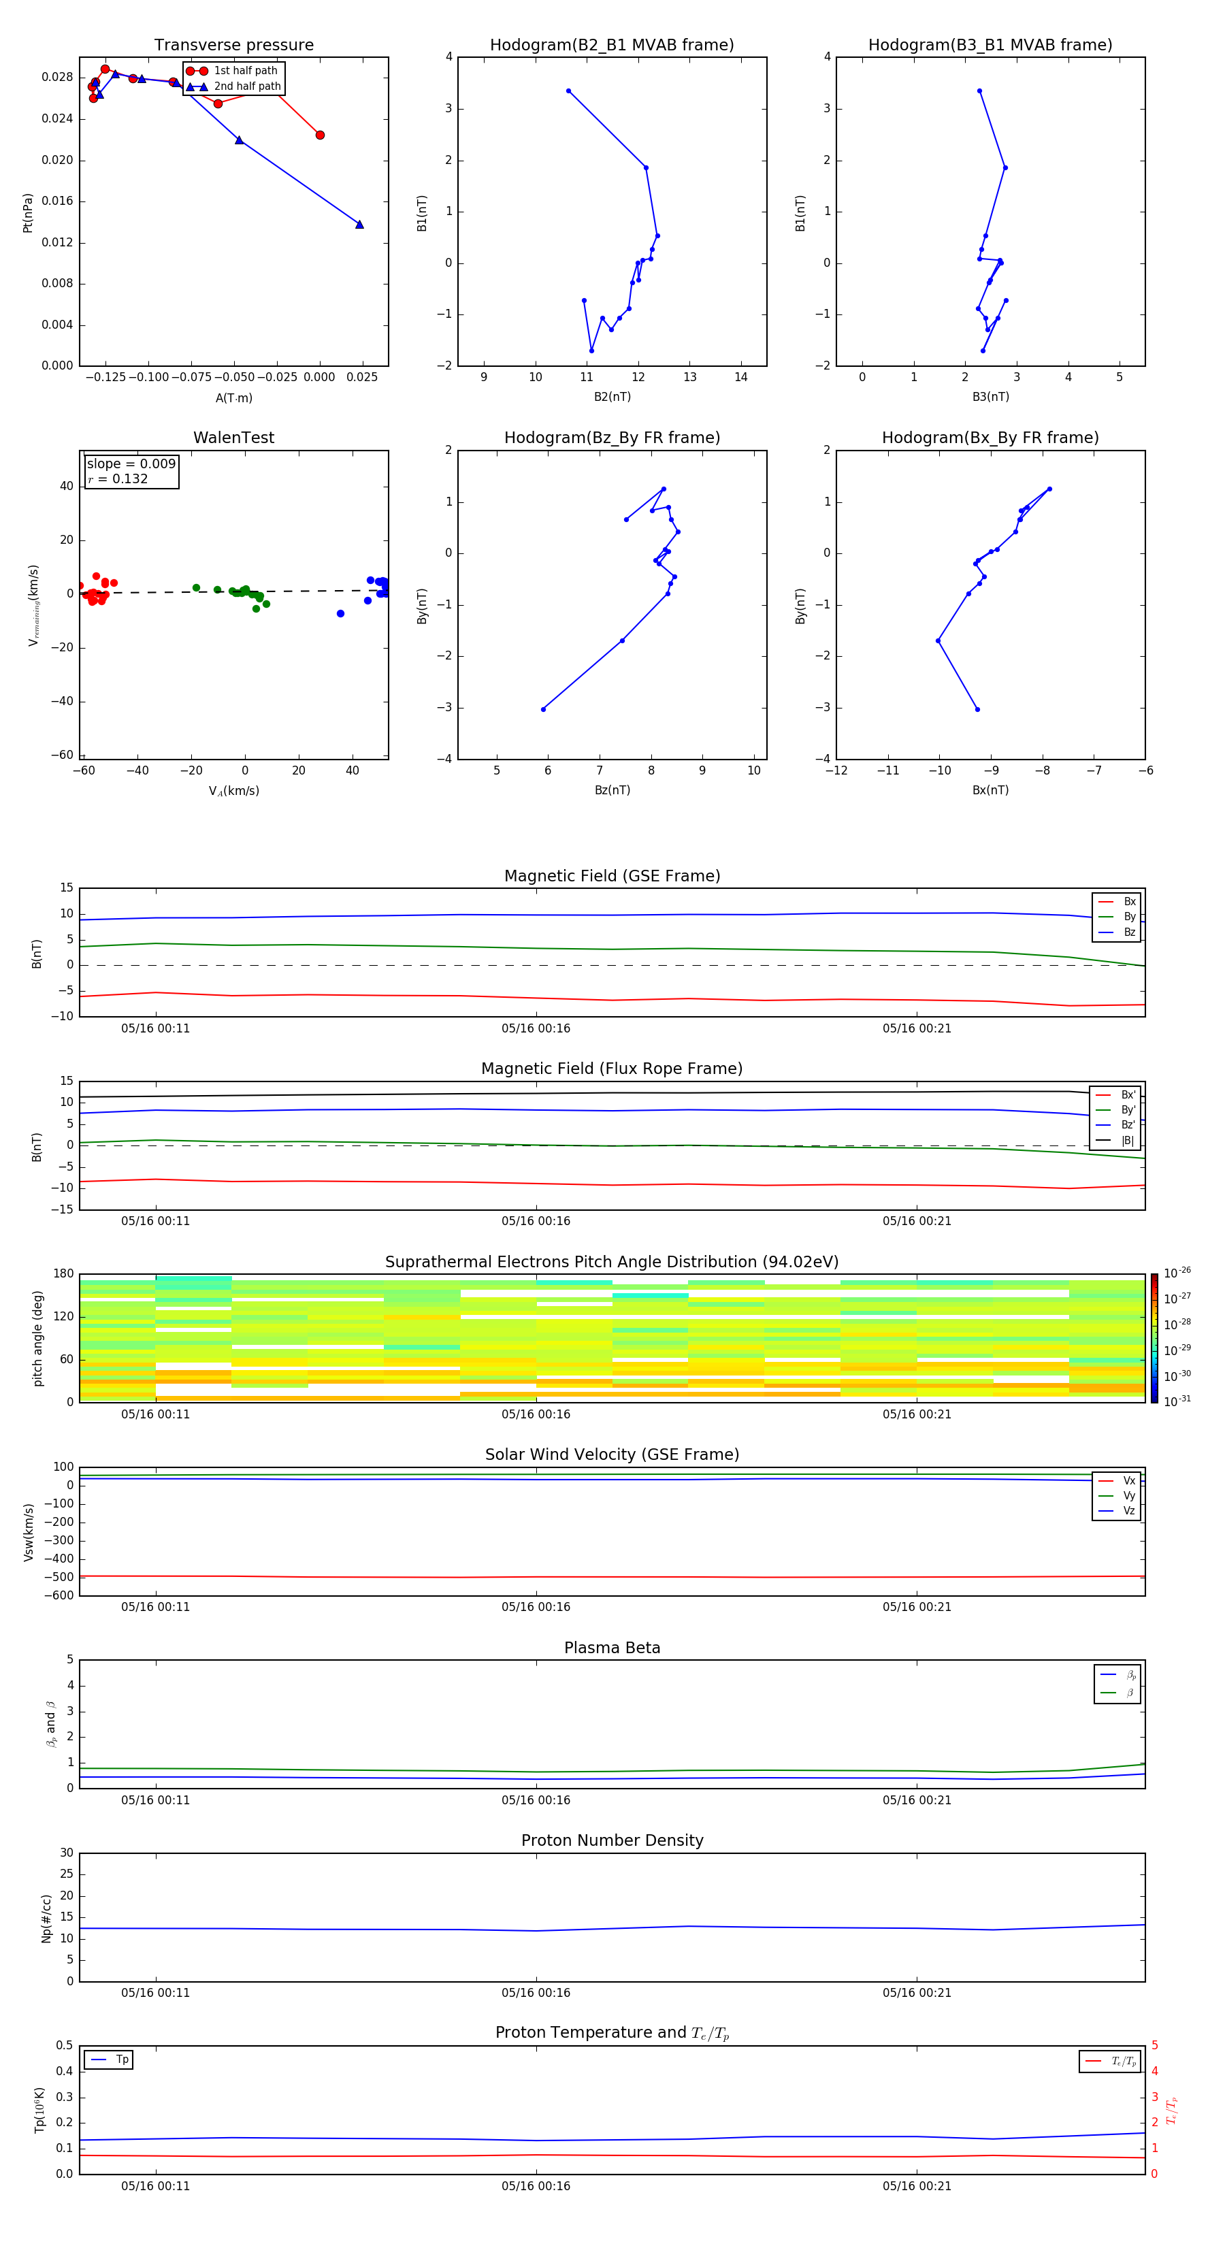The height and width of the screenshot is (2246, 1225).
Task: Select the Bz' entry in Flux Rope legend
Action: point(1116,1126)
